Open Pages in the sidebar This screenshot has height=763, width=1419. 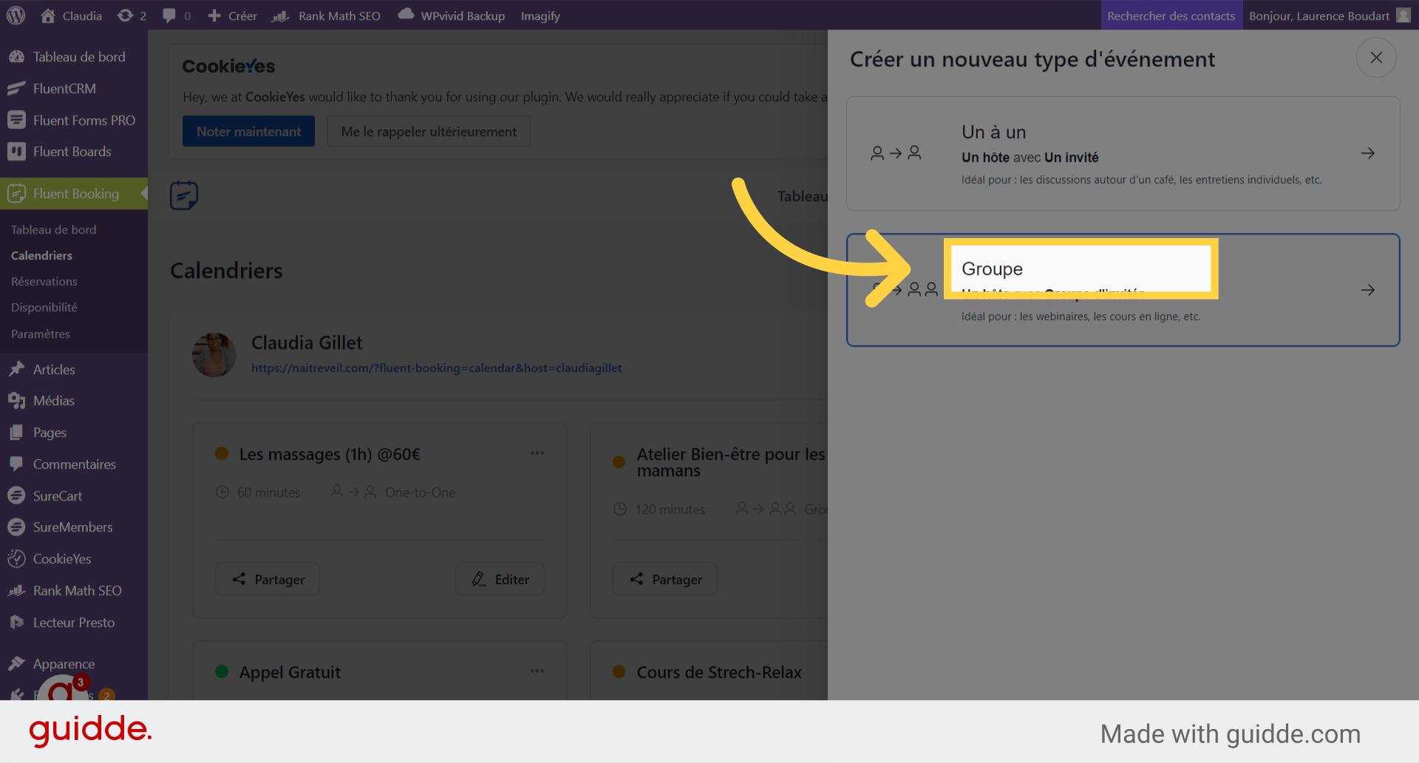tap(74, 433)
